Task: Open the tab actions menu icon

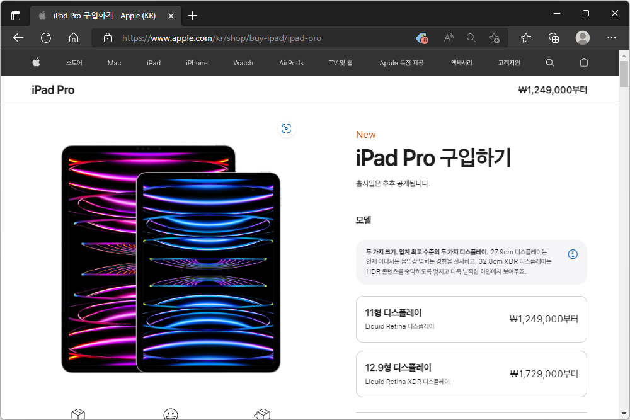Action: [16, 16]
